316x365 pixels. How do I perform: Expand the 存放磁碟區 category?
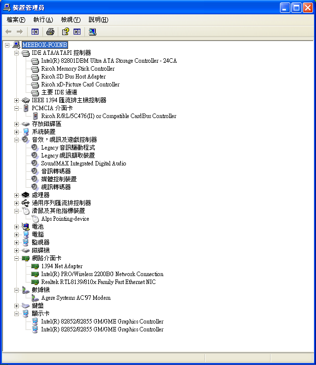coord(16,124)
